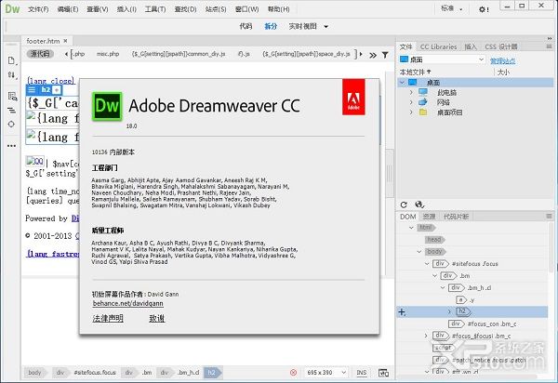Switch to the 文件 panel tab
This screenshot has height=383, width=558.
tap(406, 46)
